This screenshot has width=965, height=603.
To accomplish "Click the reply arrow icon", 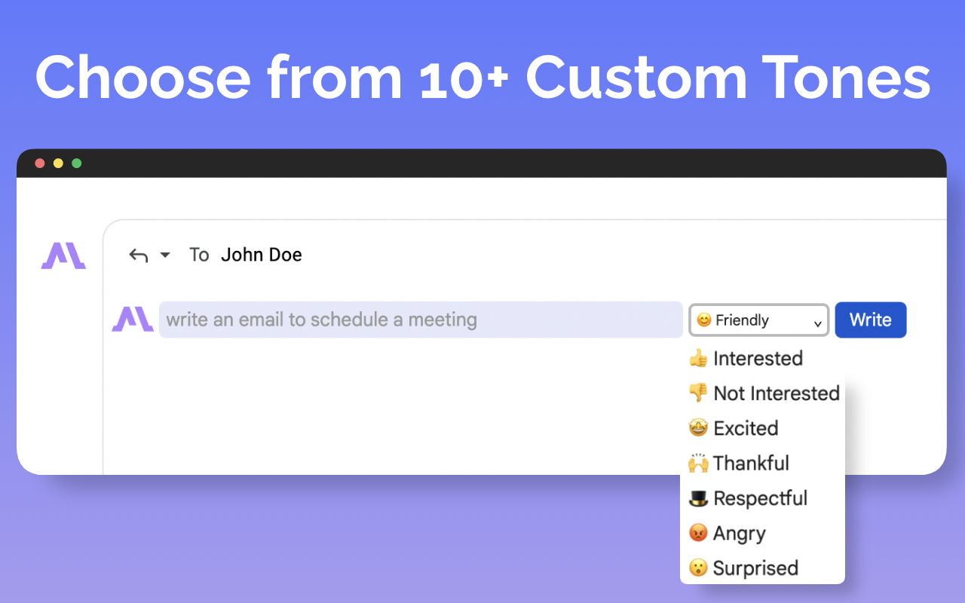I will 138,256.
